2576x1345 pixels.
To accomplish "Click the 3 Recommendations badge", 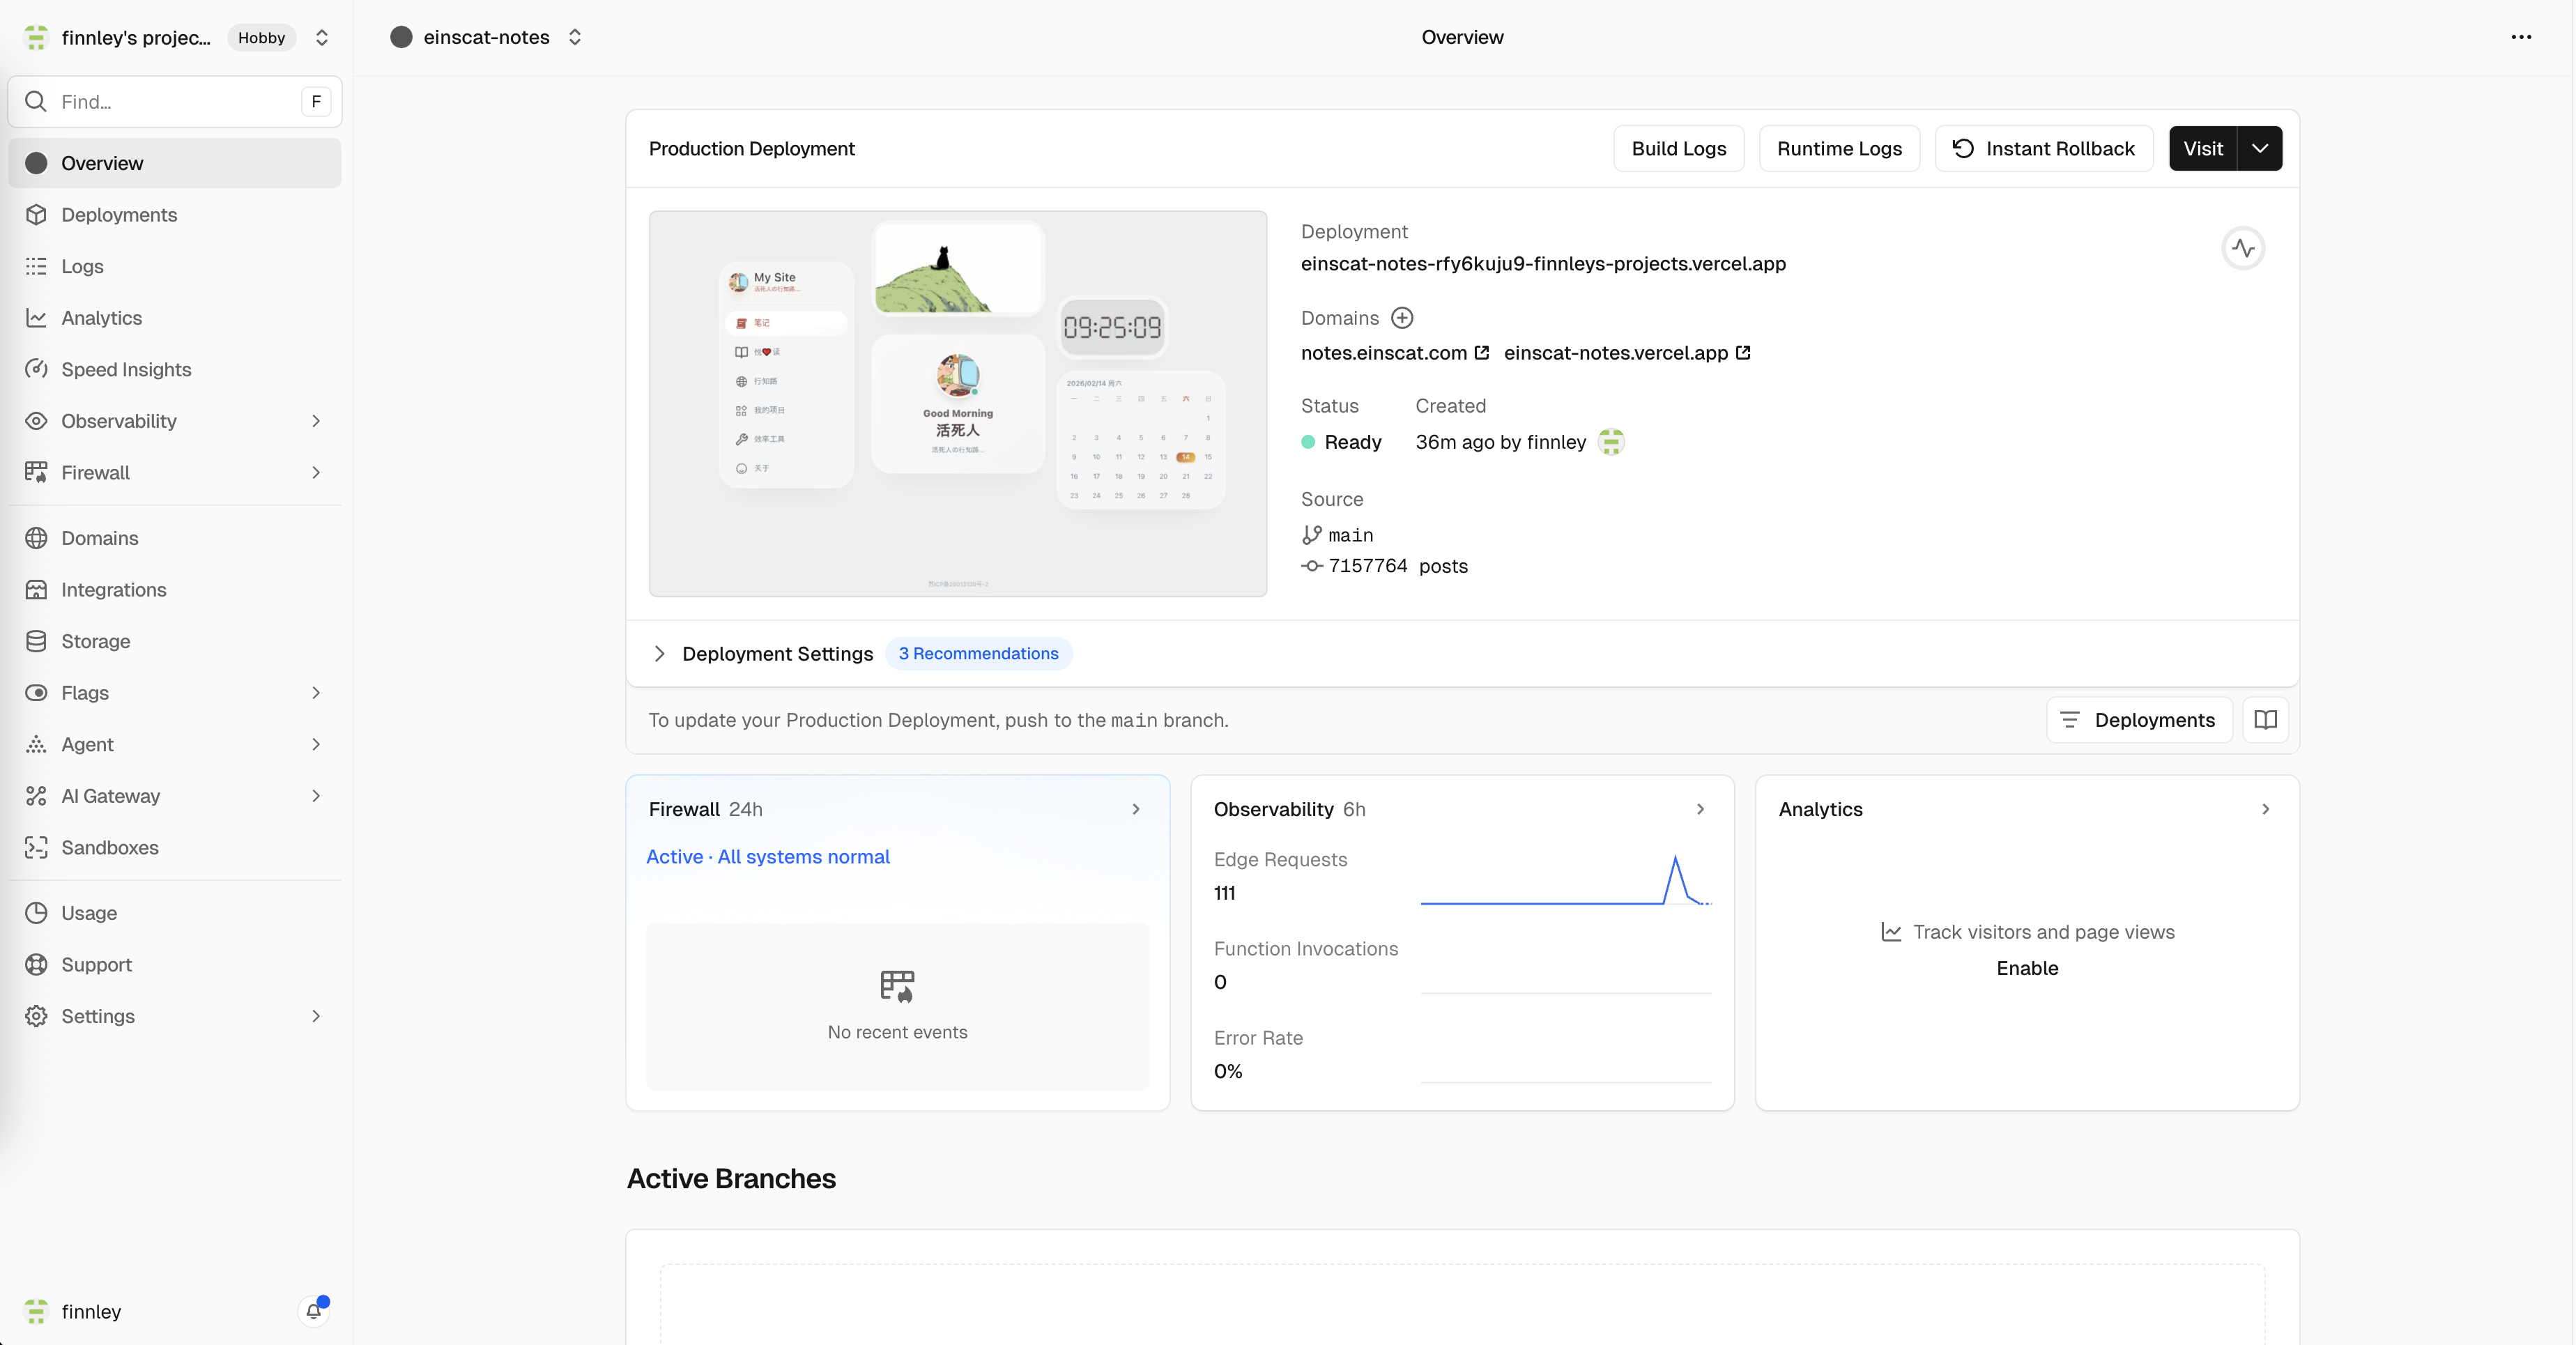I will 978,653.
